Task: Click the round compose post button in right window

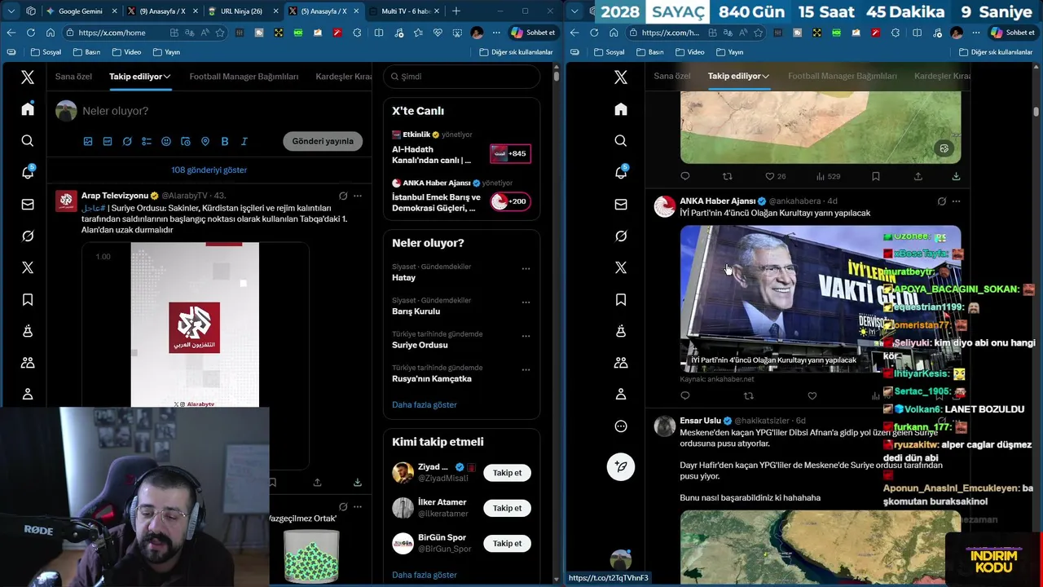Action: [621, 466]
